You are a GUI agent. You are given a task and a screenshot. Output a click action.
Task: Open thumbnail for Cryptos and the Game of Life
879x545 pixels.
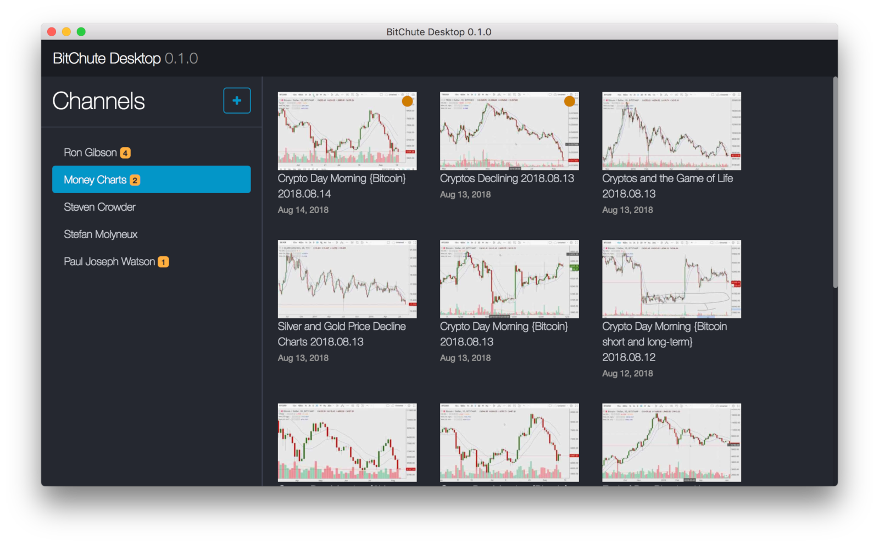[x=671, y=131]
